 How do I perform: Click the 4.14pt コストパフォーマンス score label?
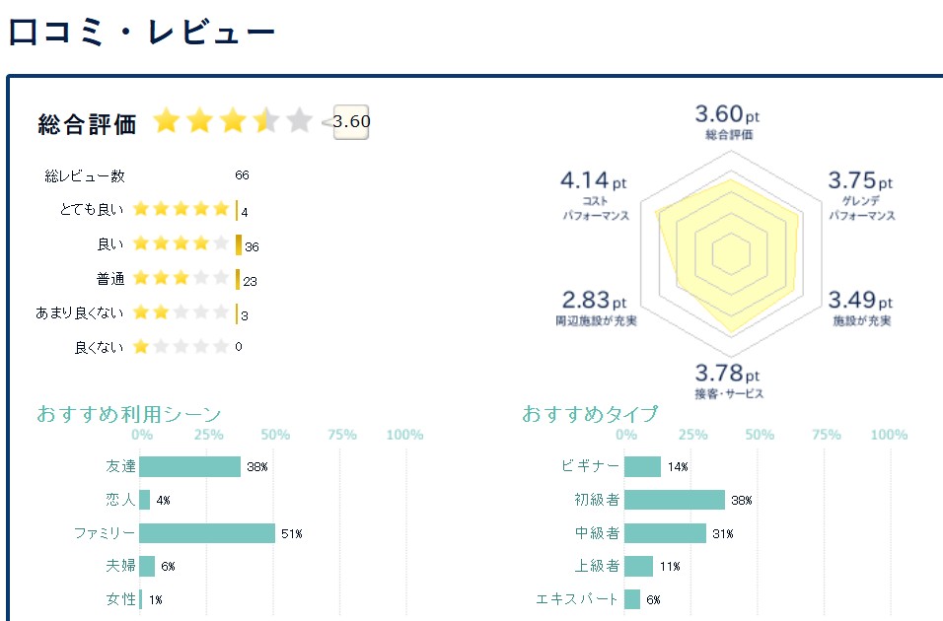[x=592, y=187]
